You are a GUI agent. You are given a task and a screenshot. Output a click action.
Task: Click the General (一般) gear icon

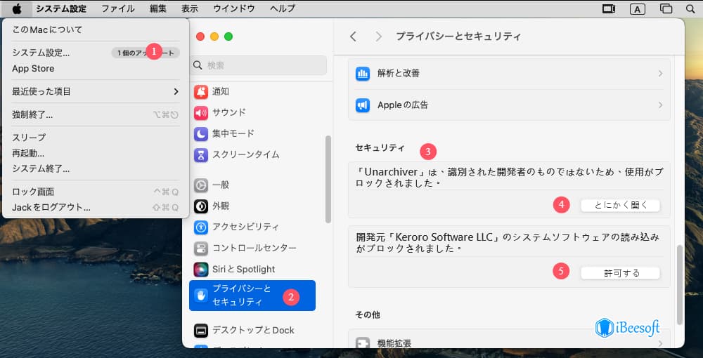(201, 185)
